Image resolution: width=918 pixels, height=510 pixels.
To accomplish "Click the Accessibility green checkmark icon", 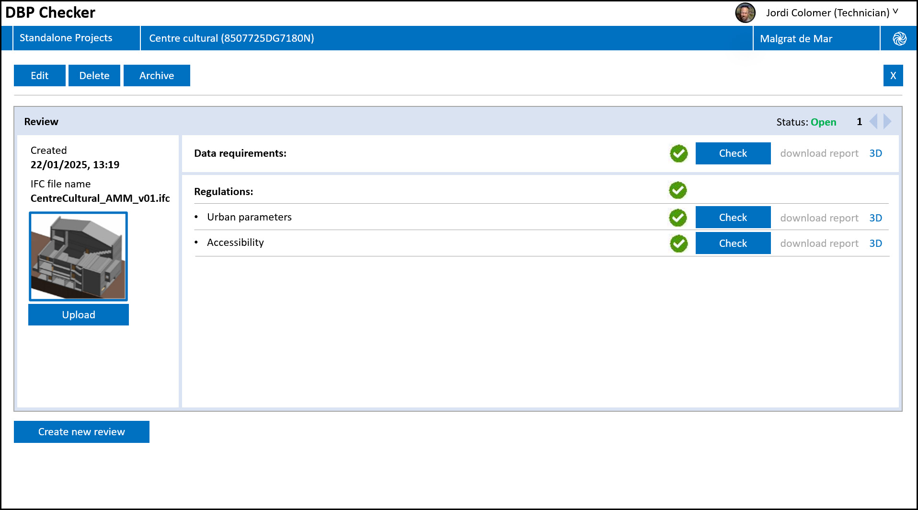I will pyautogui.click(x=678, y=243).
